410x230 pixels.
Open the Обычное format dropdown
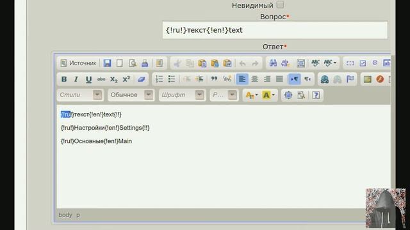tap(131, 95)
